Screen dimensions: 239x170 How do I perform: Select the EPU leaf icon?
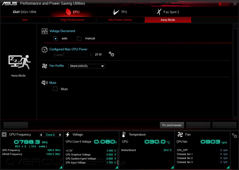68,12
